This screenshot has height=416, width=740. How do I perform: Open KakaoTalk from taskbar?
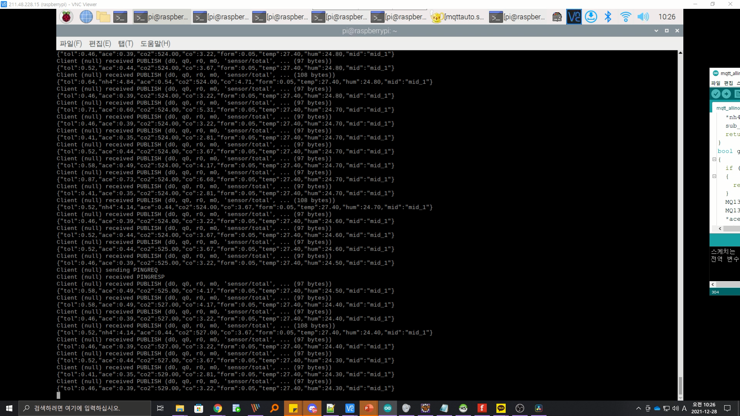pyautogui.click(x=501, y=408)
